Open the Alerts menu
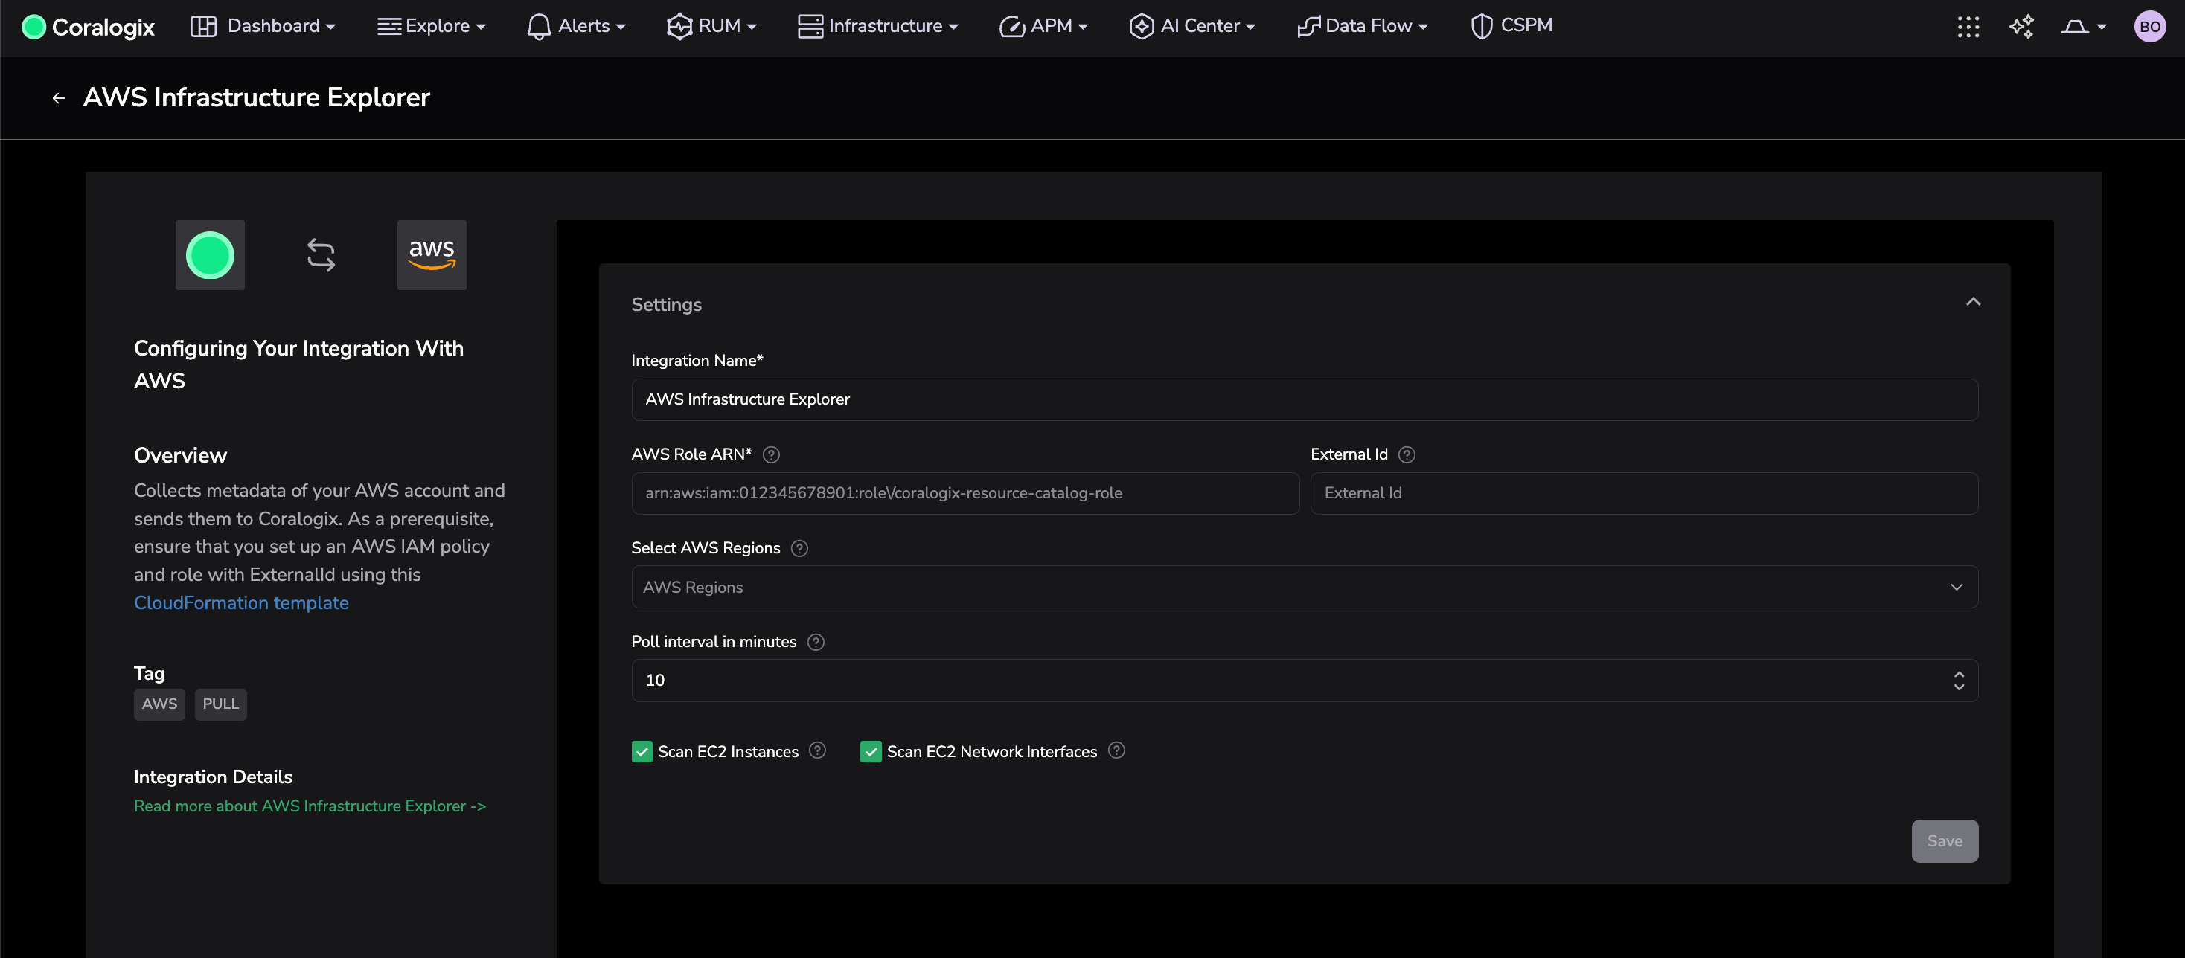 coord(576,26)
